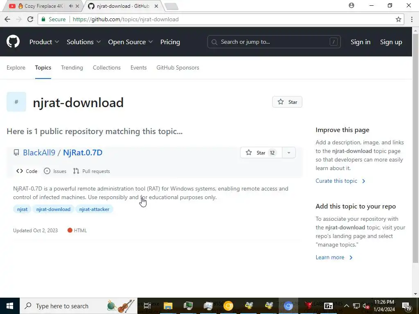Open the Chrome profile avatar icon
Screen dimensions: 419x314
click(351, 5)
